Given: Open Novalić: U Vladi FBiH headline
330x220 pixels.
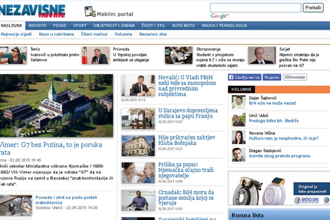Looking at the screenshot, I should [x=187, y=86].
